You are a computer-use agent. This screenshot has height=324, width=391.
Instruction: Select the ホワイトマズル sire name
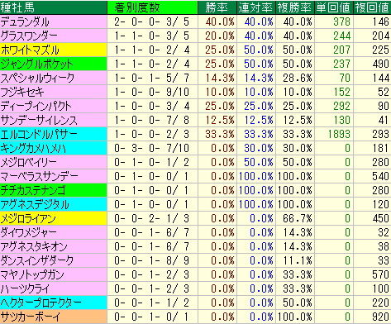(30, 50)
